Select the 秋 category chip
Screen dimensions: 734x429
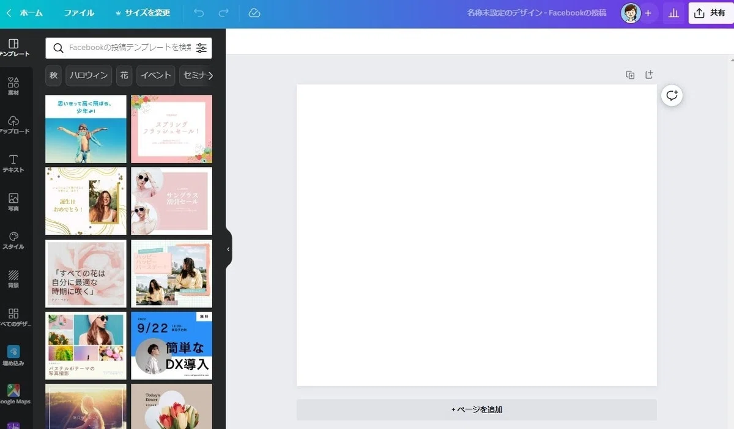tap(54, 75)
